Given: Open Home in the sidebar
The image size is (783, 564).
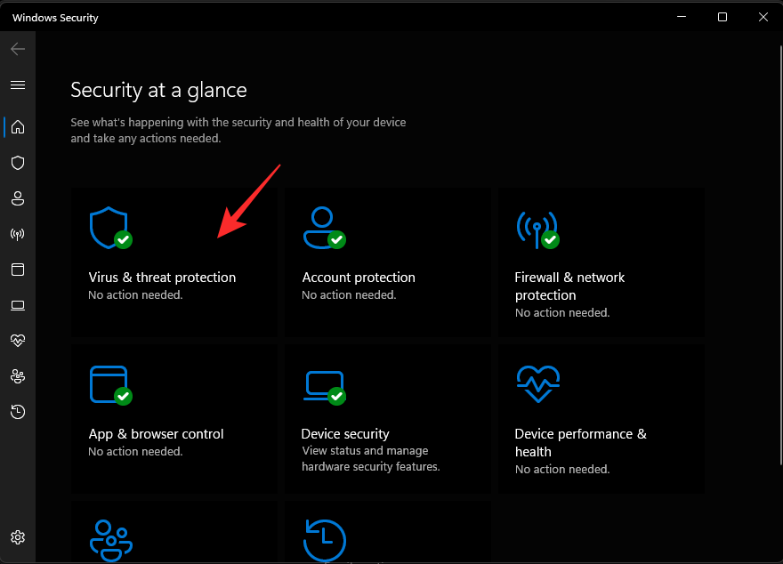Looking at the screenshot, I should pos(18,127).
